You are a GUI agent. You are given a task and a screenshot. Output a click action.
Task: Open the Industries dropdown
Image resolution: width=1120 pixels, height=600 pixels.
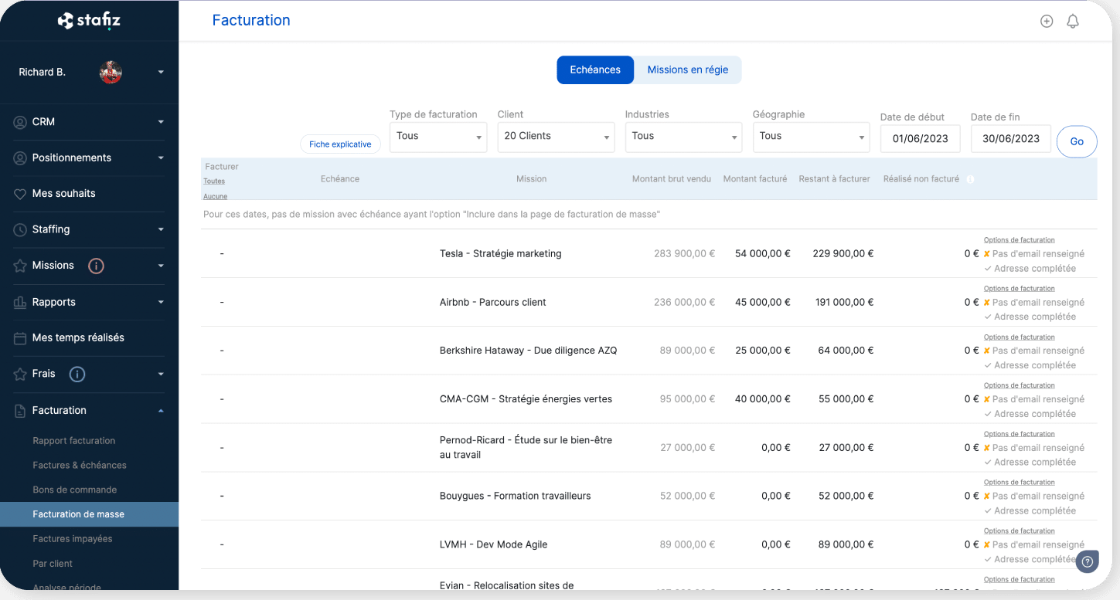coord(683,137)
